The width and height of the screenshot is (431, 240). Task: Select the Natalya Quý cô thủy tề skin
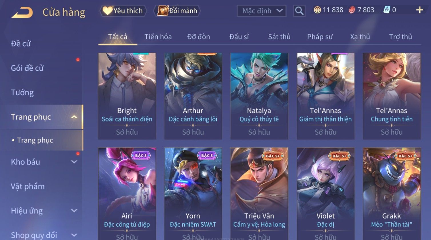tap(259, 96)
